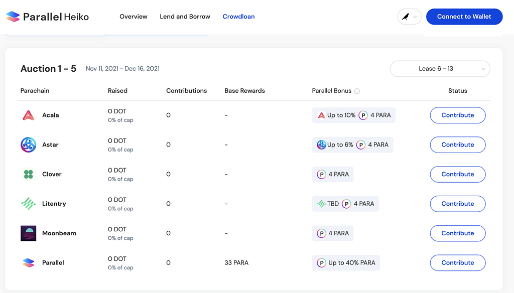Open the Lease 6 - 13 dropdown
Viewport: 514px width, 293px height.
pyautogui.click(x=440, y=69)
